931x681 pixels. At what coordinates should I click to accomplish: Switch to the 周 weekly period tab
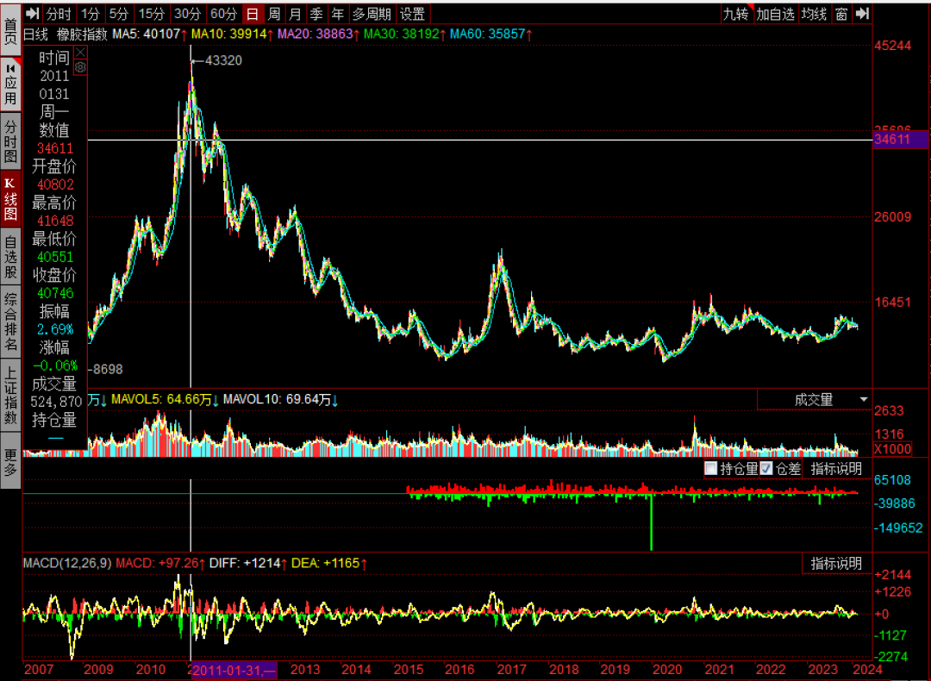tap(274, 14)
